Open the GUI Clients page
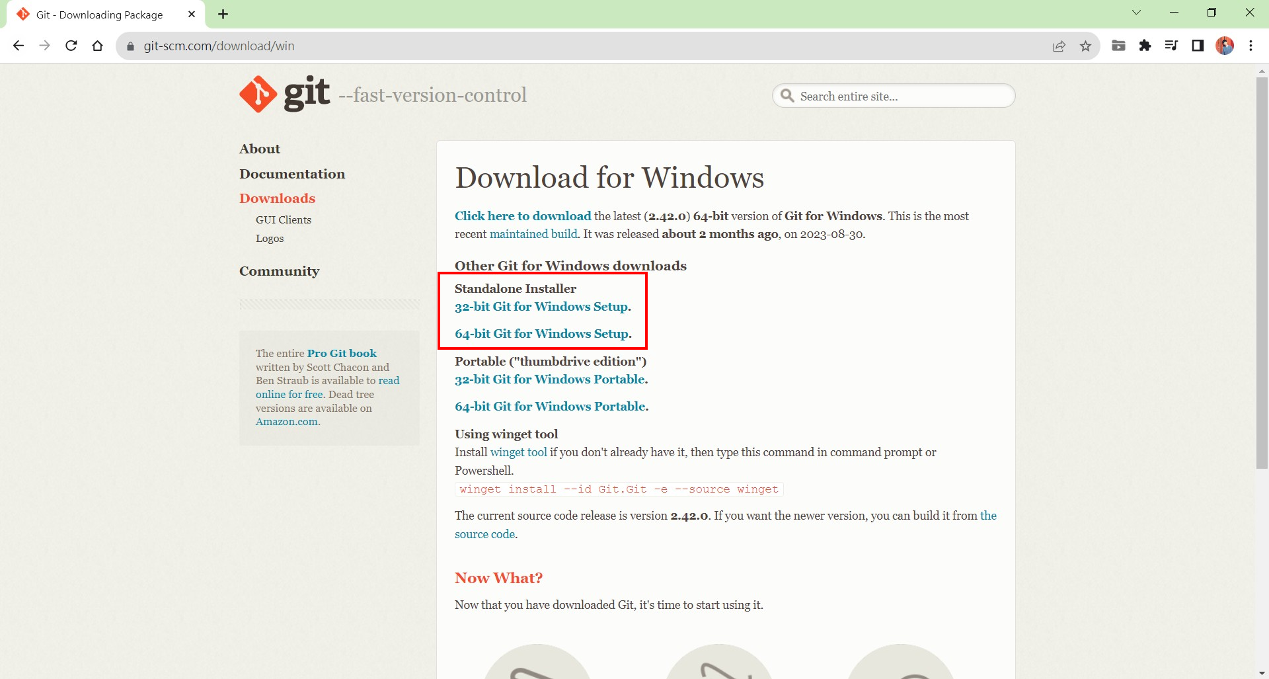Viewport: 1269px width, 679px height. [x=284, y=220]
